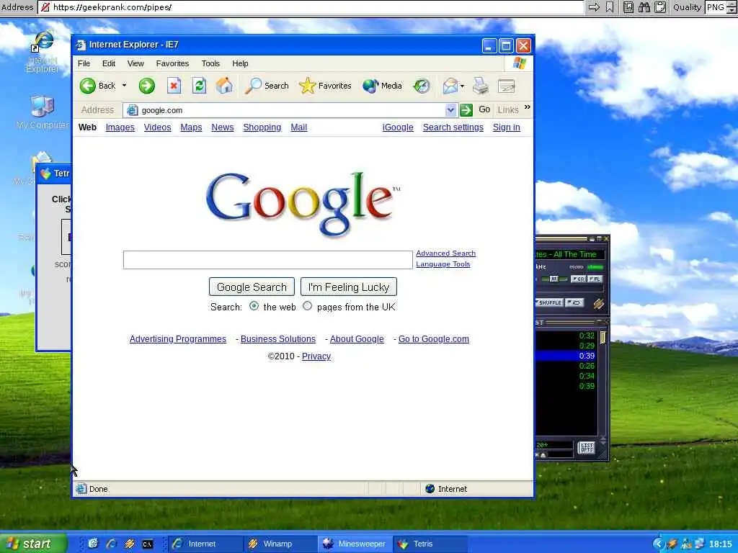Open Internet Explorer desktop shortcut
The height and width of the screenshot is (553, 738).
(43, 52)
